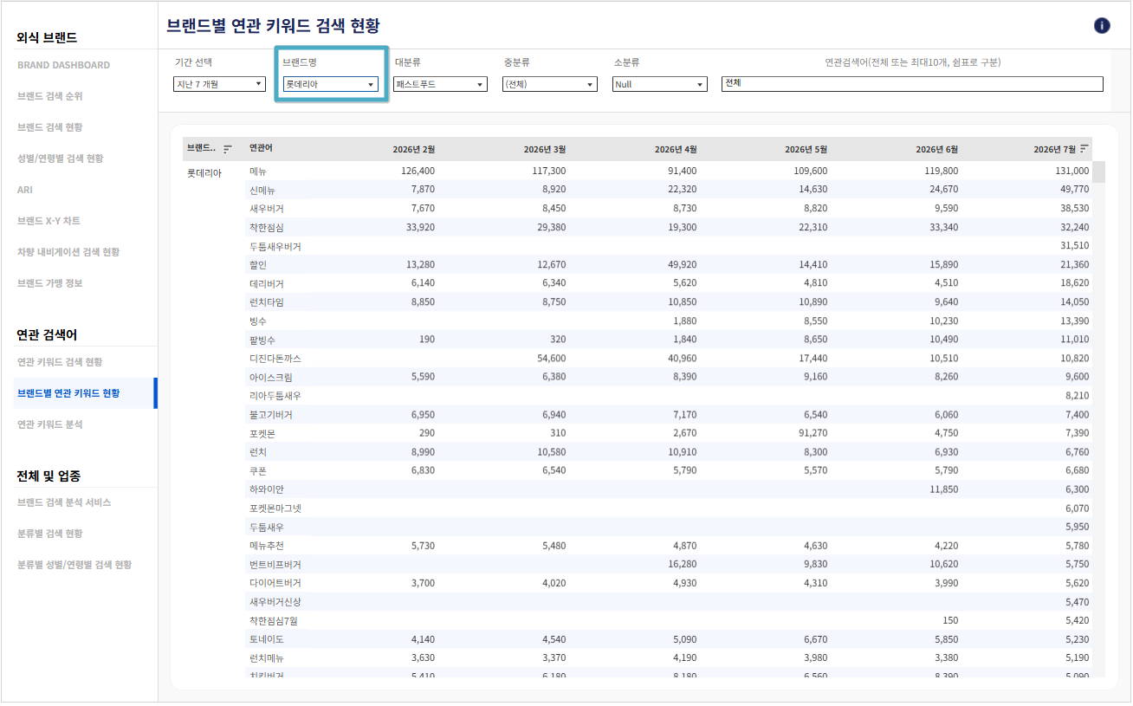Viewport: 1133px width, 706px height.
Task: Click sort icon beside 2026년 7월 header
Action: pyautogui.click(x=1084, y=149)
